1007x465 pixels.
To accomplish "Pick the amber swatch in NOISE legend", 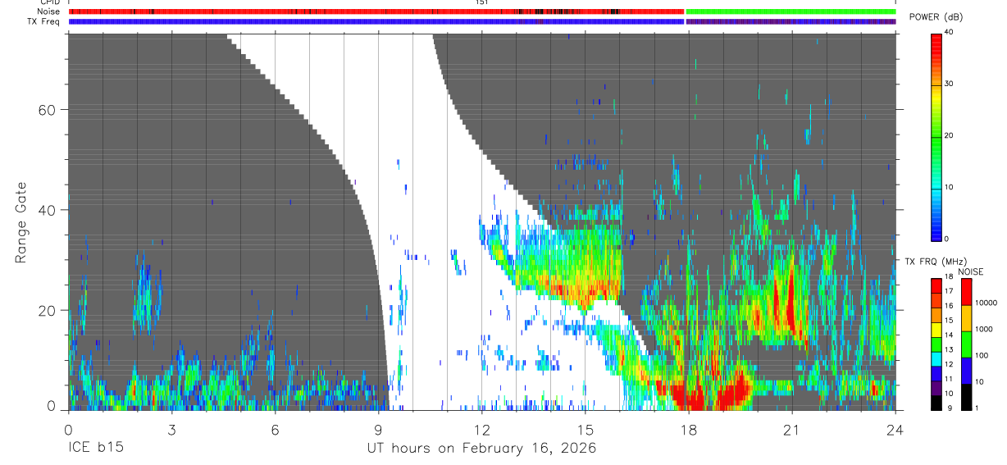I will [x=965, y=318].
